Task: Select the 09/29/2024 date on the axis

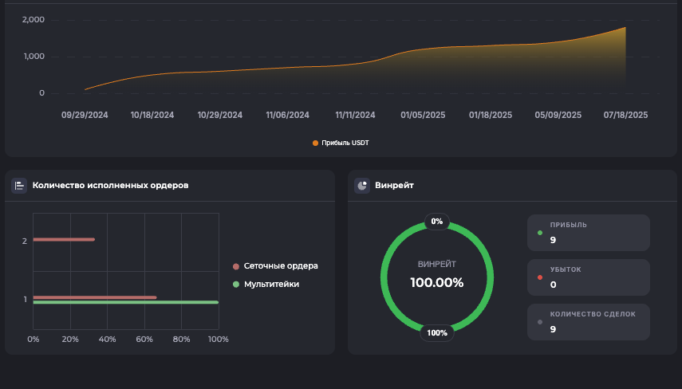Action: (x=85, y=115)
